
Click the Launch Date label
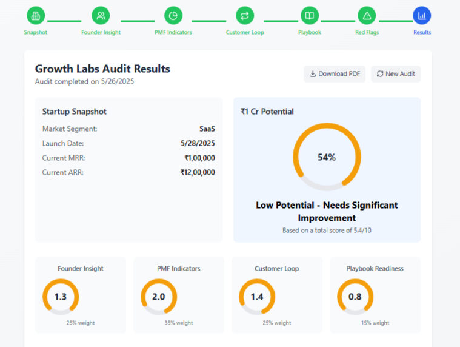pos(63,143)
